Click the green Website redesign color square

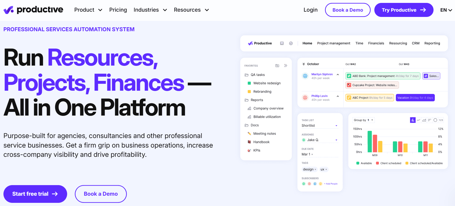(249, 83)
